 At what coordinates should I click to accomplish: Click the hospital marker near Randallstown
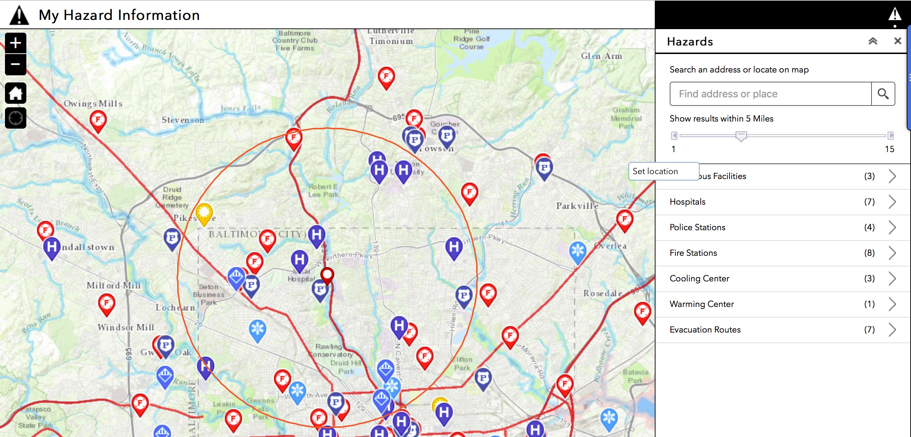tap(52, 247)
